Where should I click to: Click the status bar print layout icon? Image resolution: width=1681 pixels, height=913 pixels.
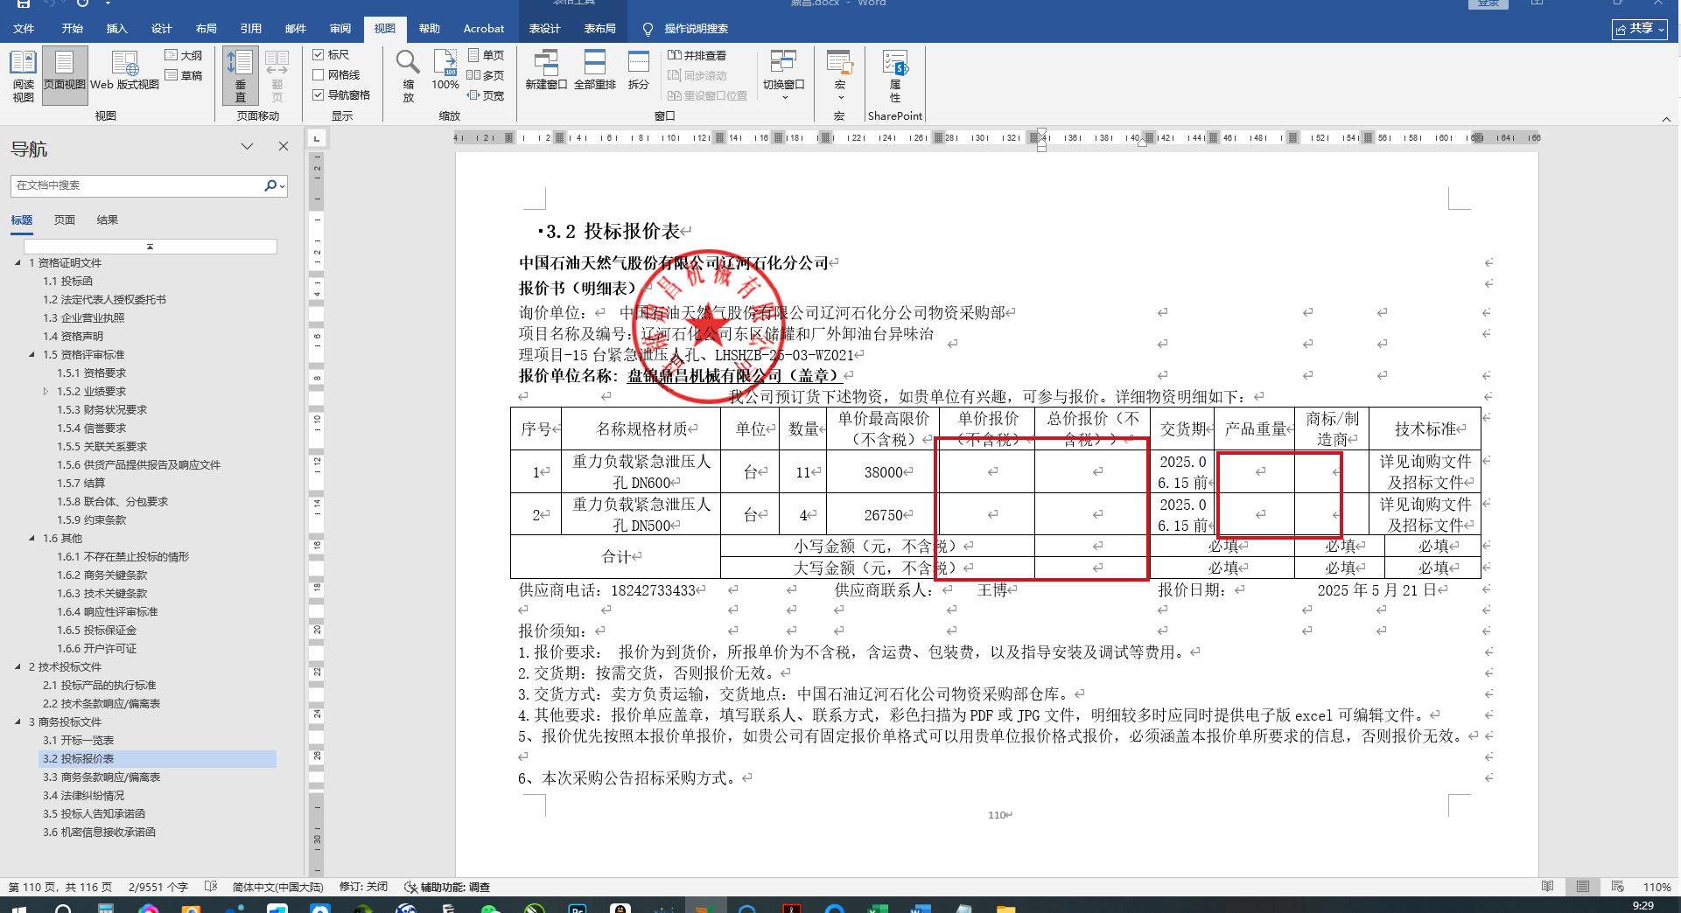pyautogui.click(x=1583, y=887)
